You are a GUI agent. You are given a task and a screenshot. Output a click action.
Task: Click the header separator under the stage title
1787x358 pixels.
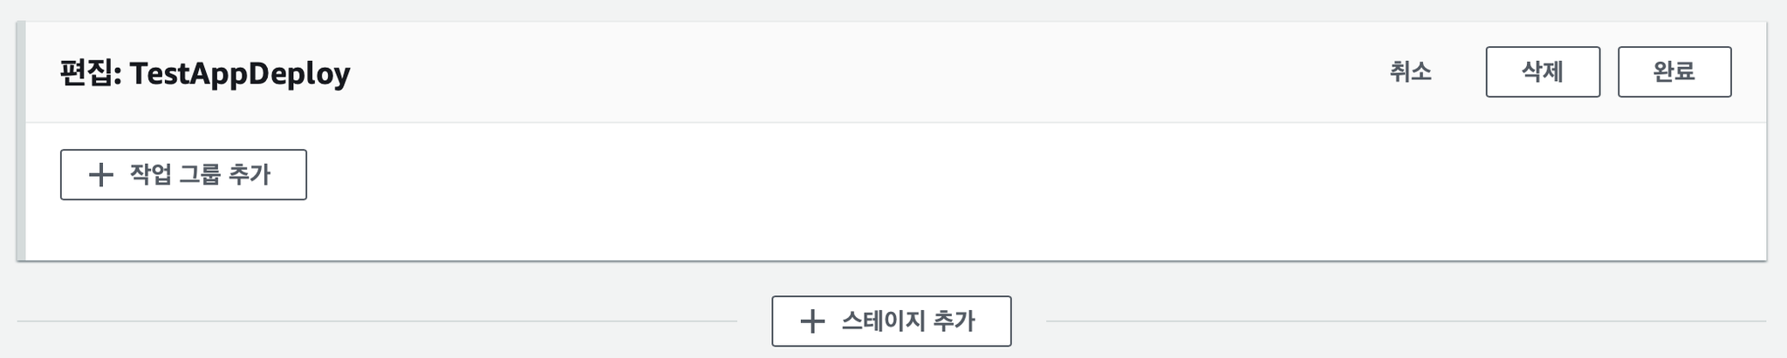[895, 122]
